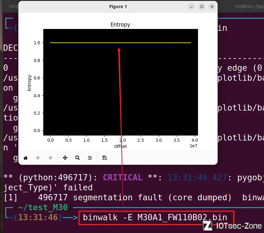Image resolution: width=264 pixels, height=233 pixels.
Task: Click the Entropy title above the plot
Action: point(120,25)
